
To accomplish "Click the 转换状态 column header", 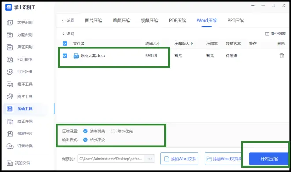I will tap(233, 44).
